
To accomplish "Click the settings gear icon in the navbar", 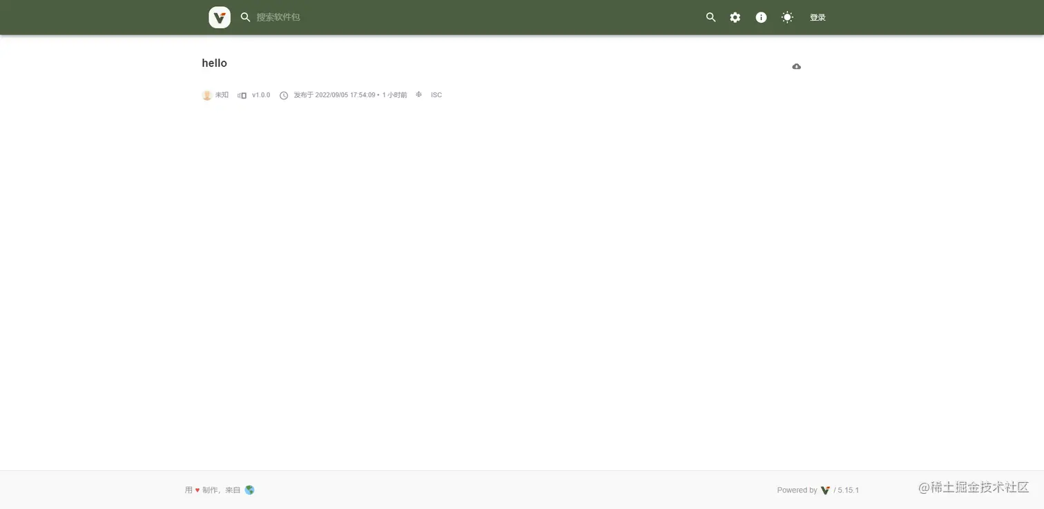I will pyautogui.click(x=735, y=17).
